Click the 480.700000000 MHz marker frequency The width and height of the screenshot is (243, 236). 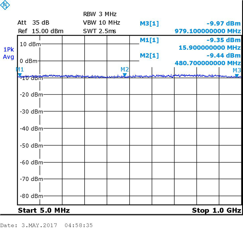tap(208, 63)
